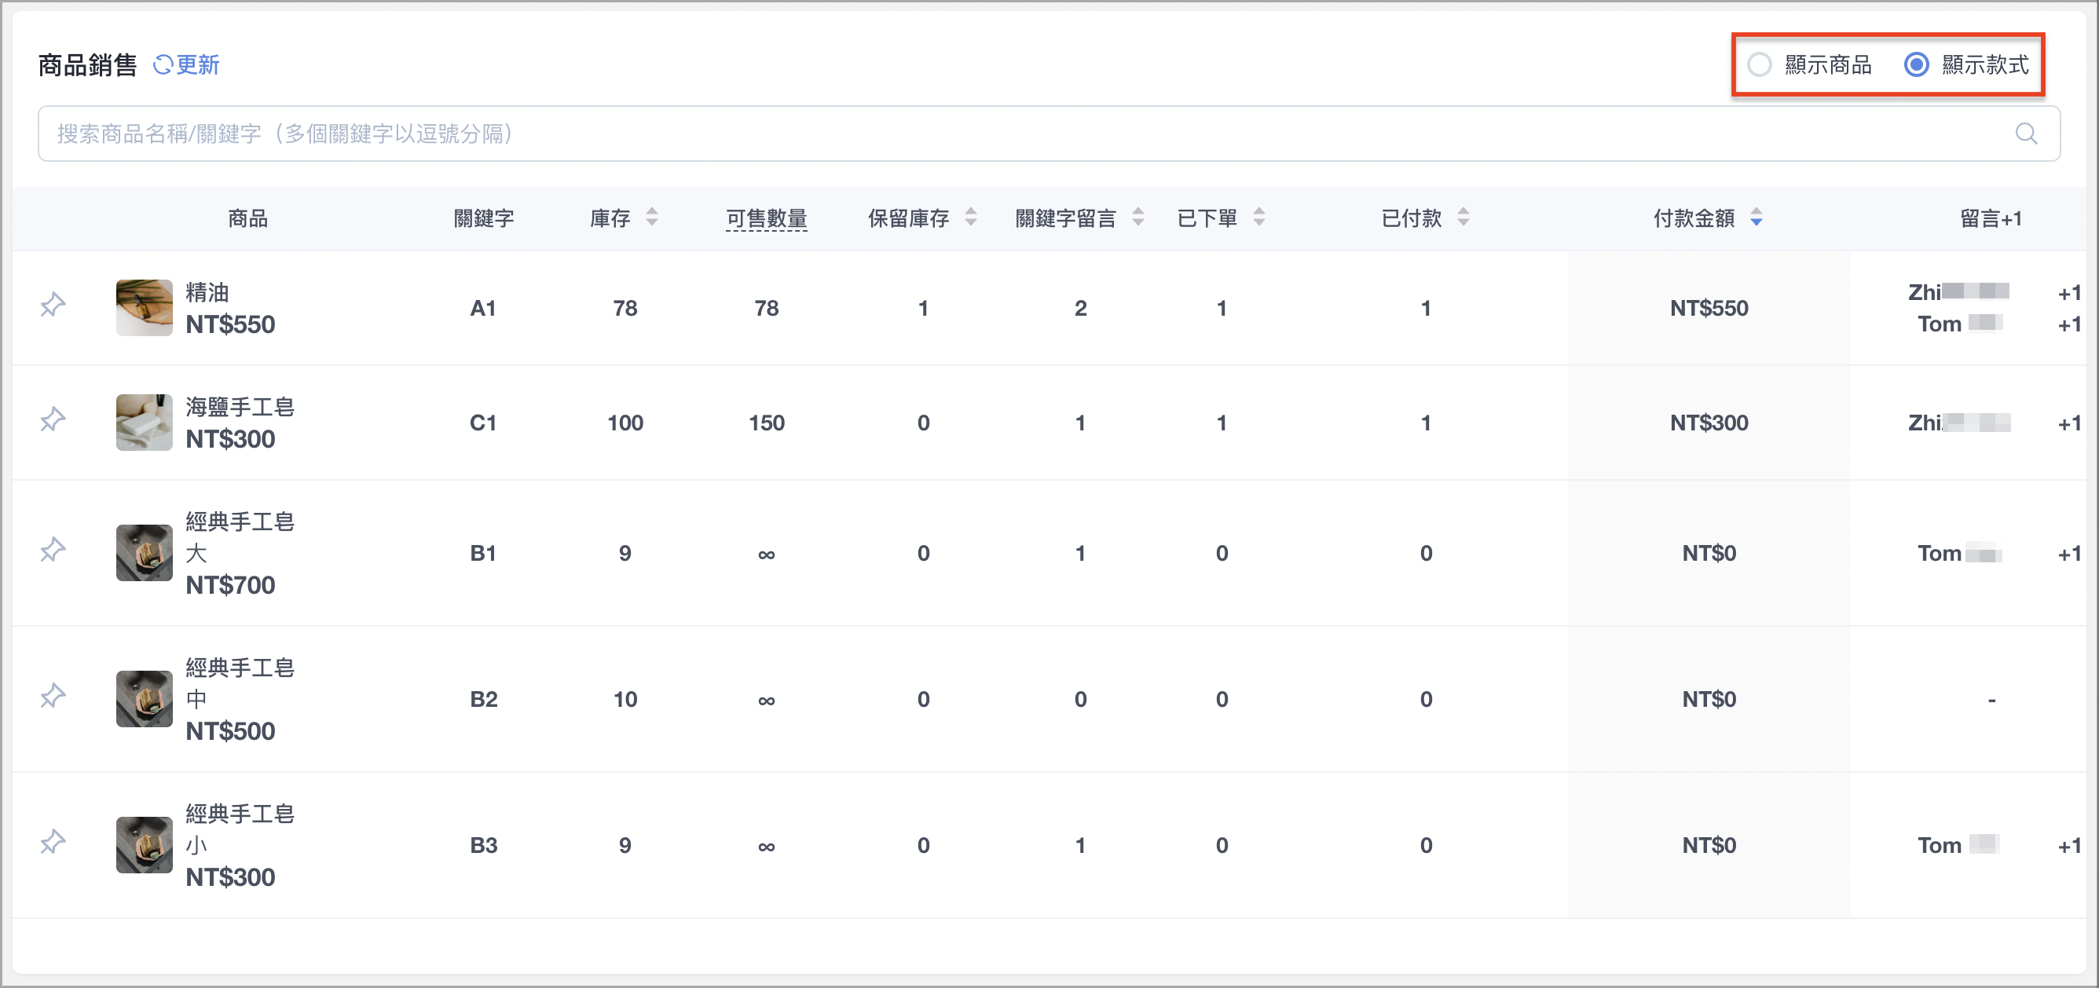Click the 海鹽手工皂 product name
This screenshot has width=2099, height=988.
(240, 407)
